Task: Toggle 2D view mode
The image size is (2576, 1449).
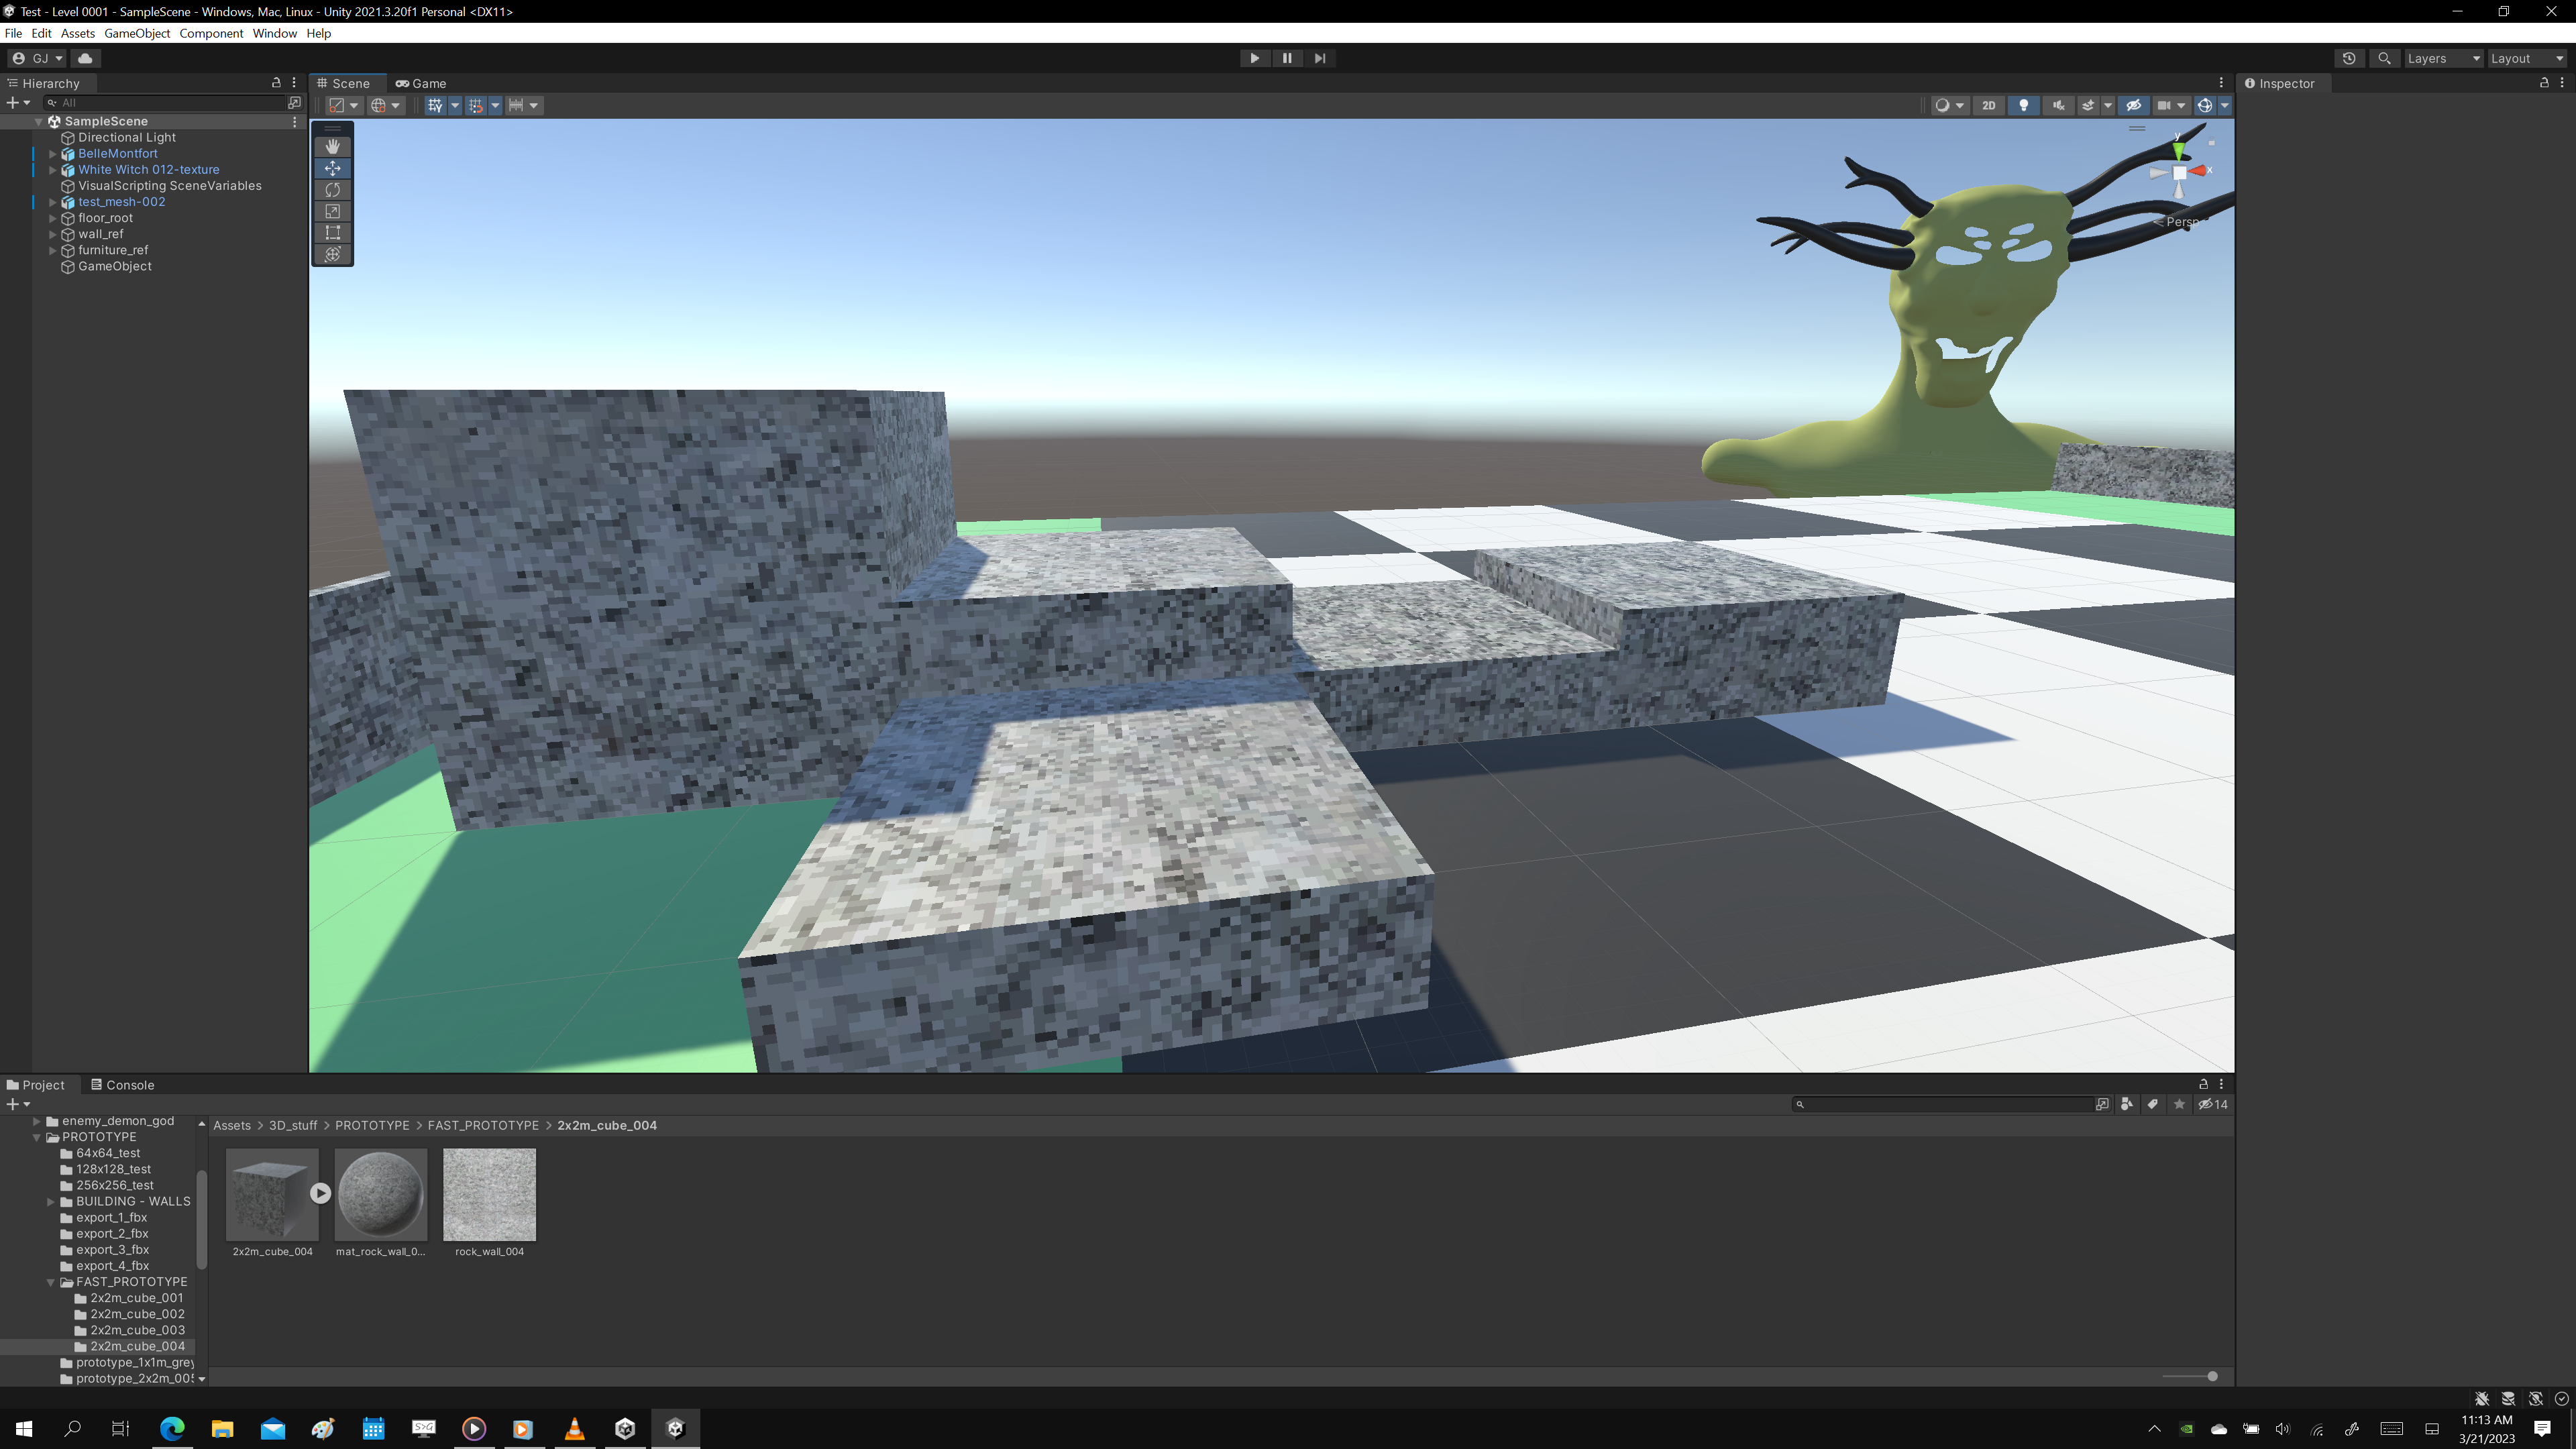Action: coord(1988,105)
